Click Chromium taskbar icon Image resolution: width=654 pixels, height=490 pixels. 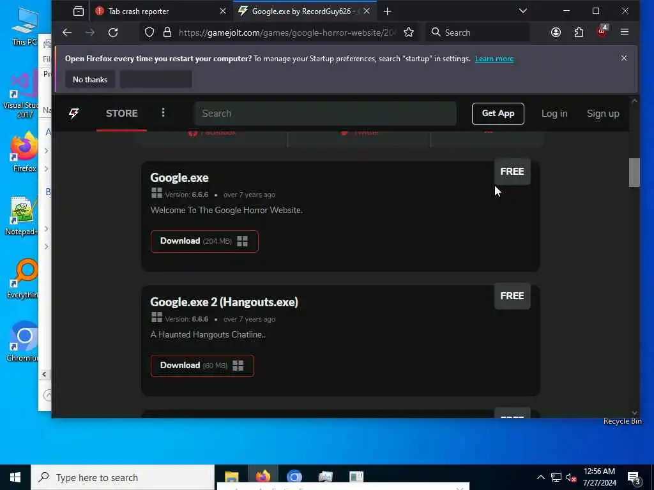point(294,477)
